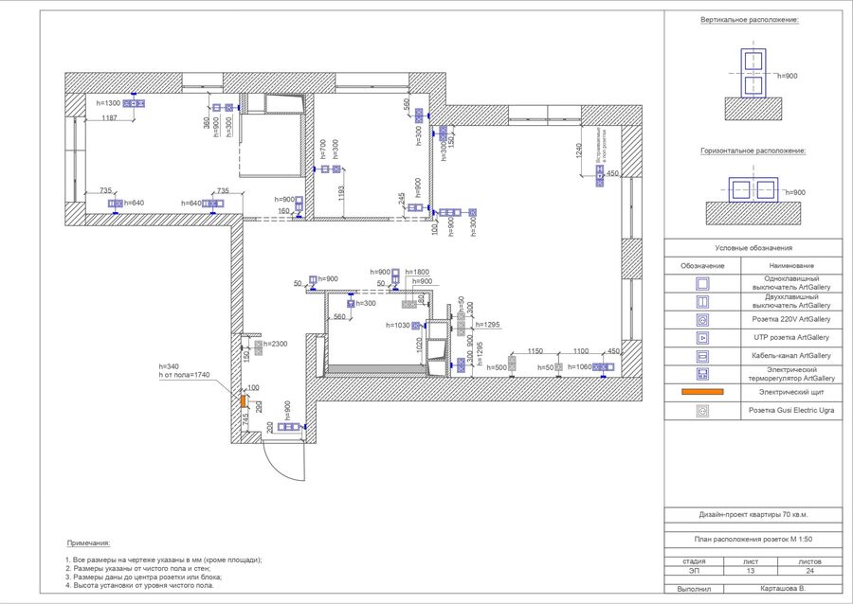
Task: Click the 'h=340' annotation
Action: click(x=169, y=366)
